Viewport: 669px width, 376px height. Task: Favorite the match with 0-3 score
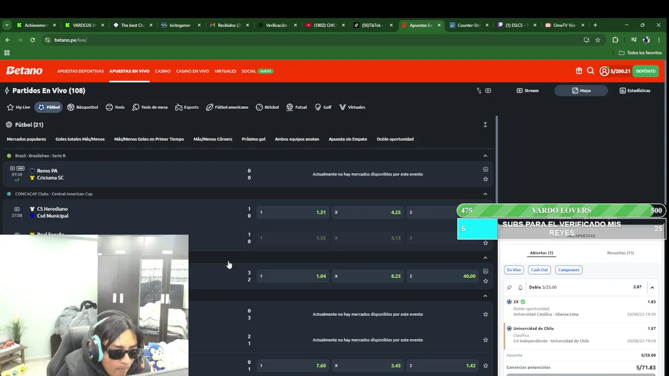click(486, 314)
